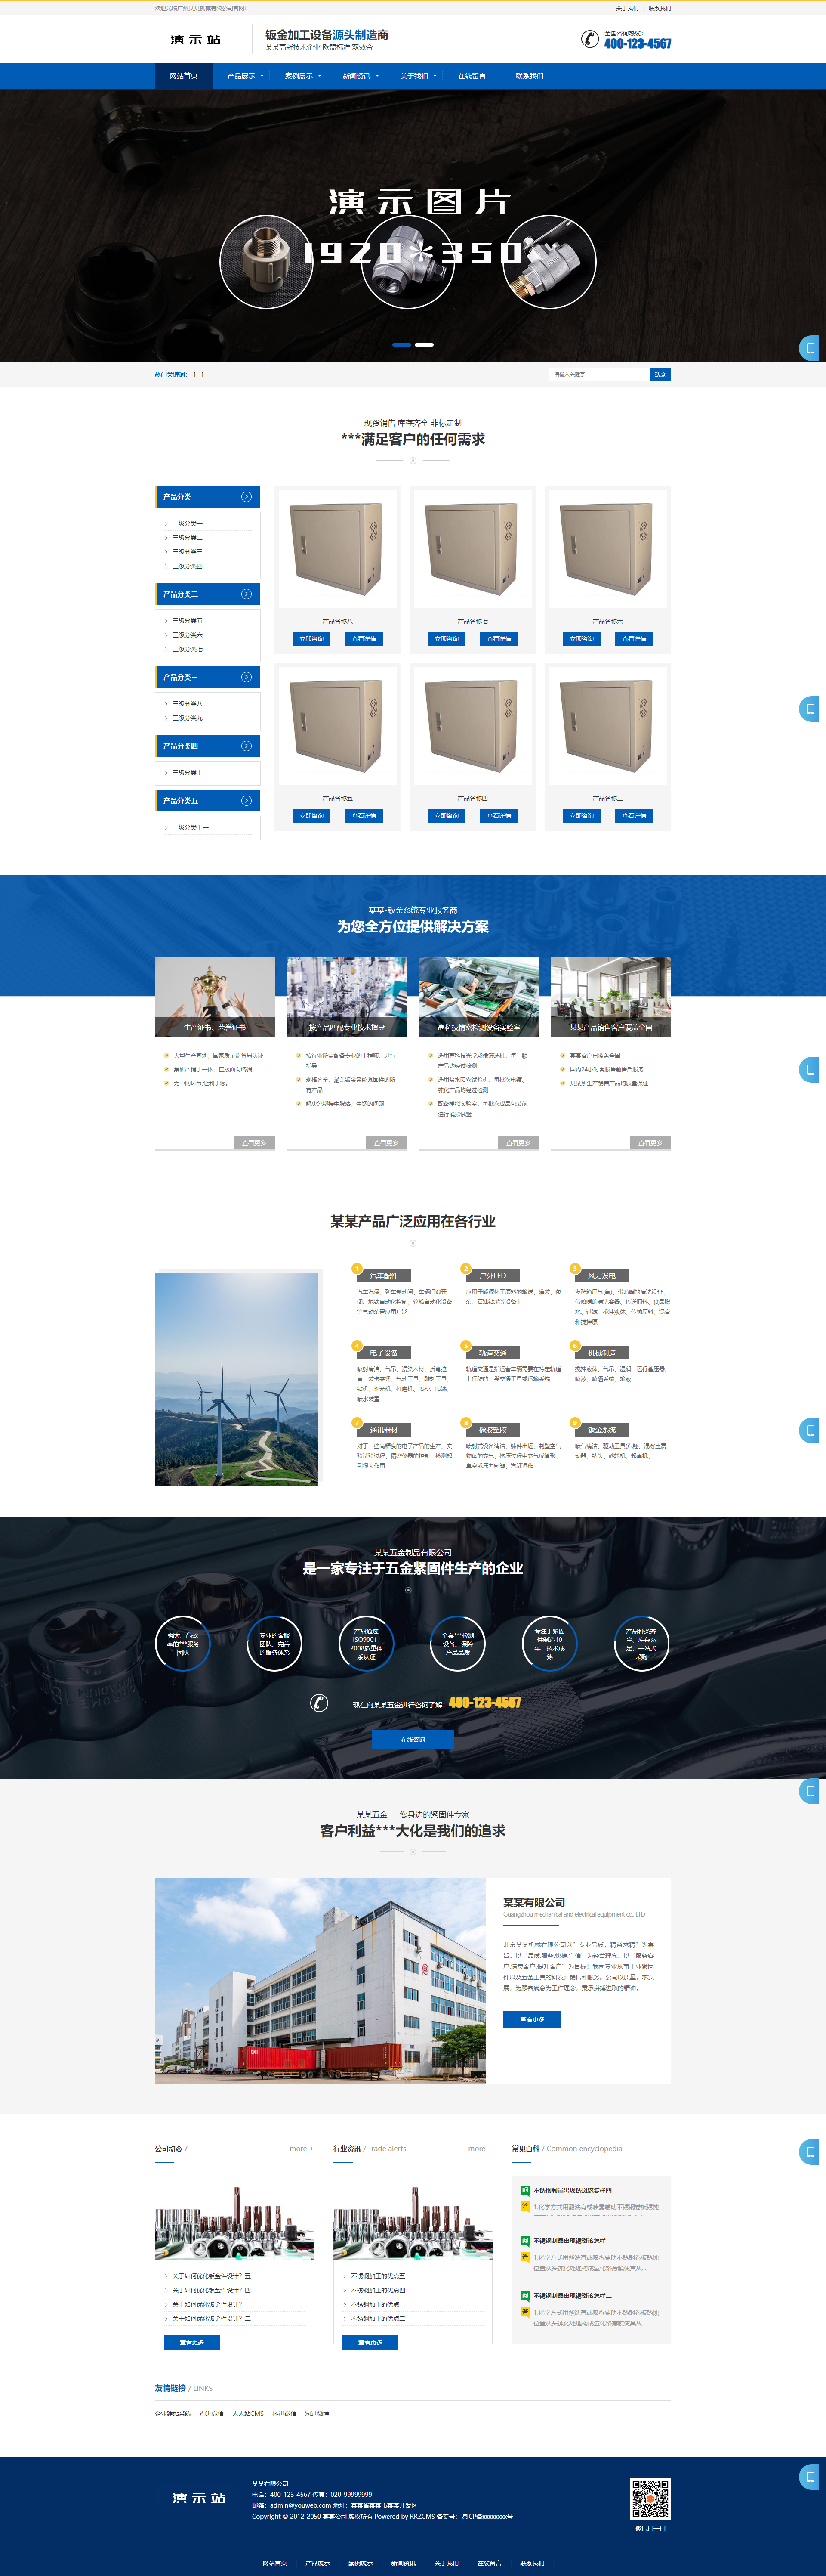
Task: Click 产品展示 in footer navigation
Action: click(317, 2563)
